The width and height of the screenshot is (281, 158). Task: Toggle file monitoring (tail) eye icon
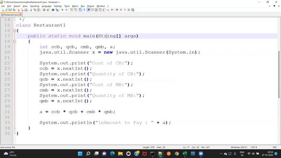(112, 10)
